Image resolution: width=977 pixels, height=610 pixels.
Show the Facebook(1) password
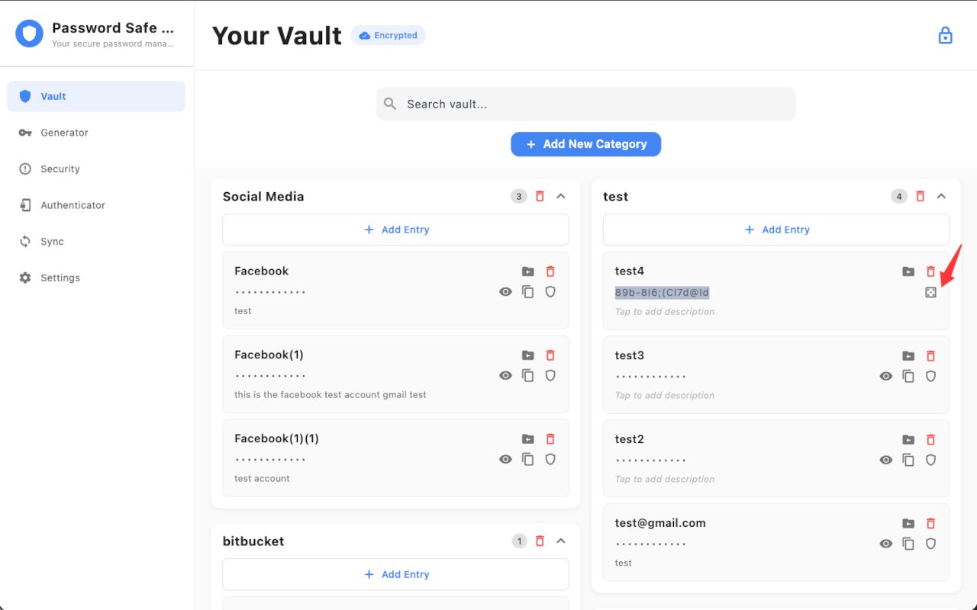(x=505, y=375)
